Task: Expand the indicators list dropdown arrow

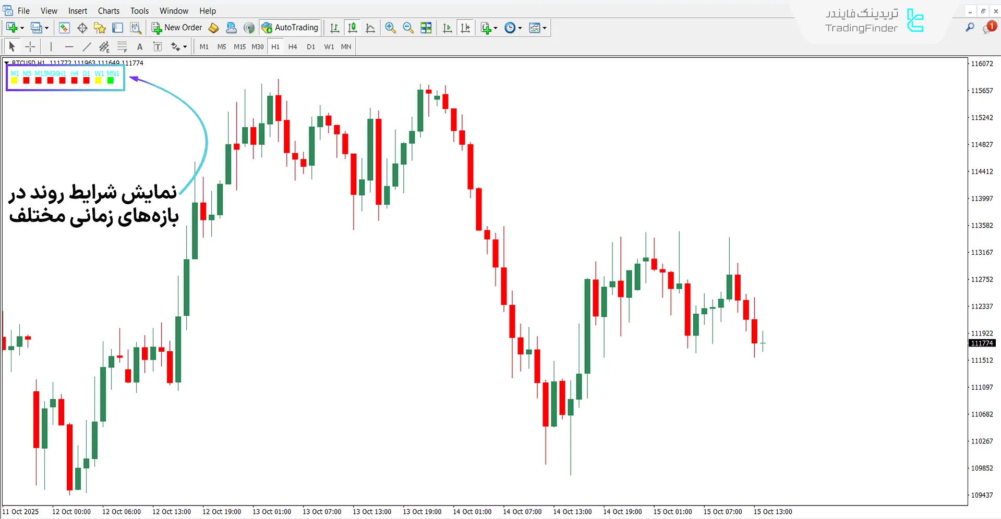Action: click(x=496, y=28)
